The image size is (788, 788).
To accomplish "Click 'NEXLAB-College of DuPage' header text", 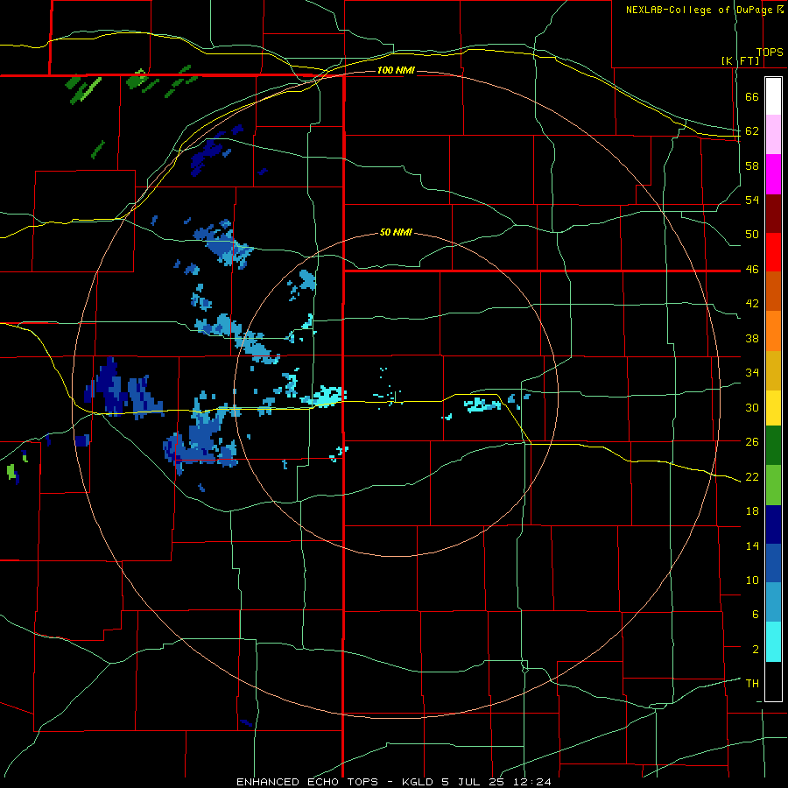I will point(699,10).
